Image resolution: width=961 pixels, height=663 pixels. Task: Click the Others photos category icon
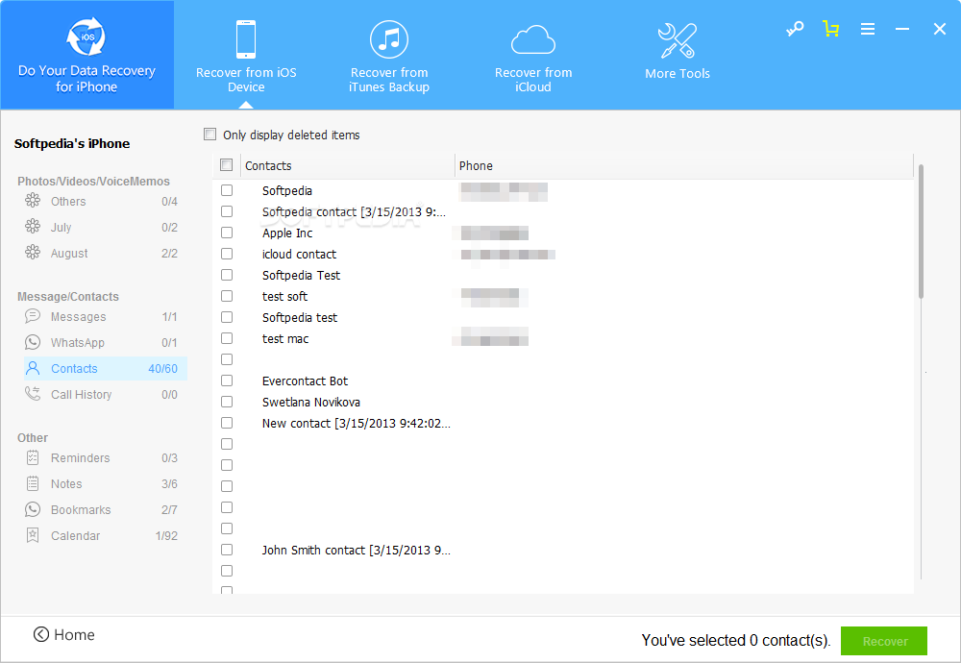tap(33, 201)
